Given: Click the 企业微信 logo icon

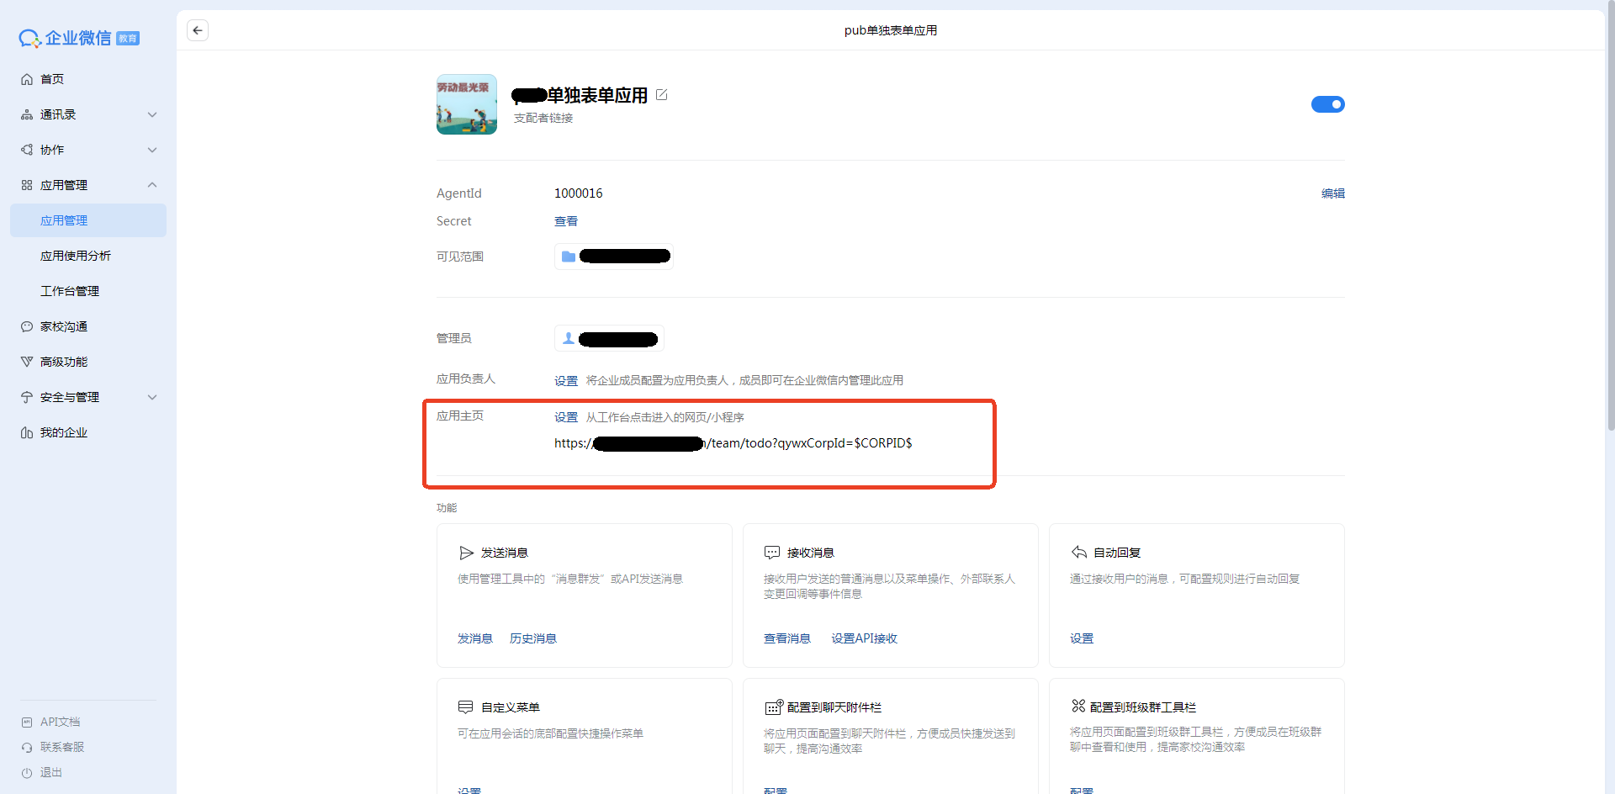Looking at the screenshot, I should pos(29,39).
